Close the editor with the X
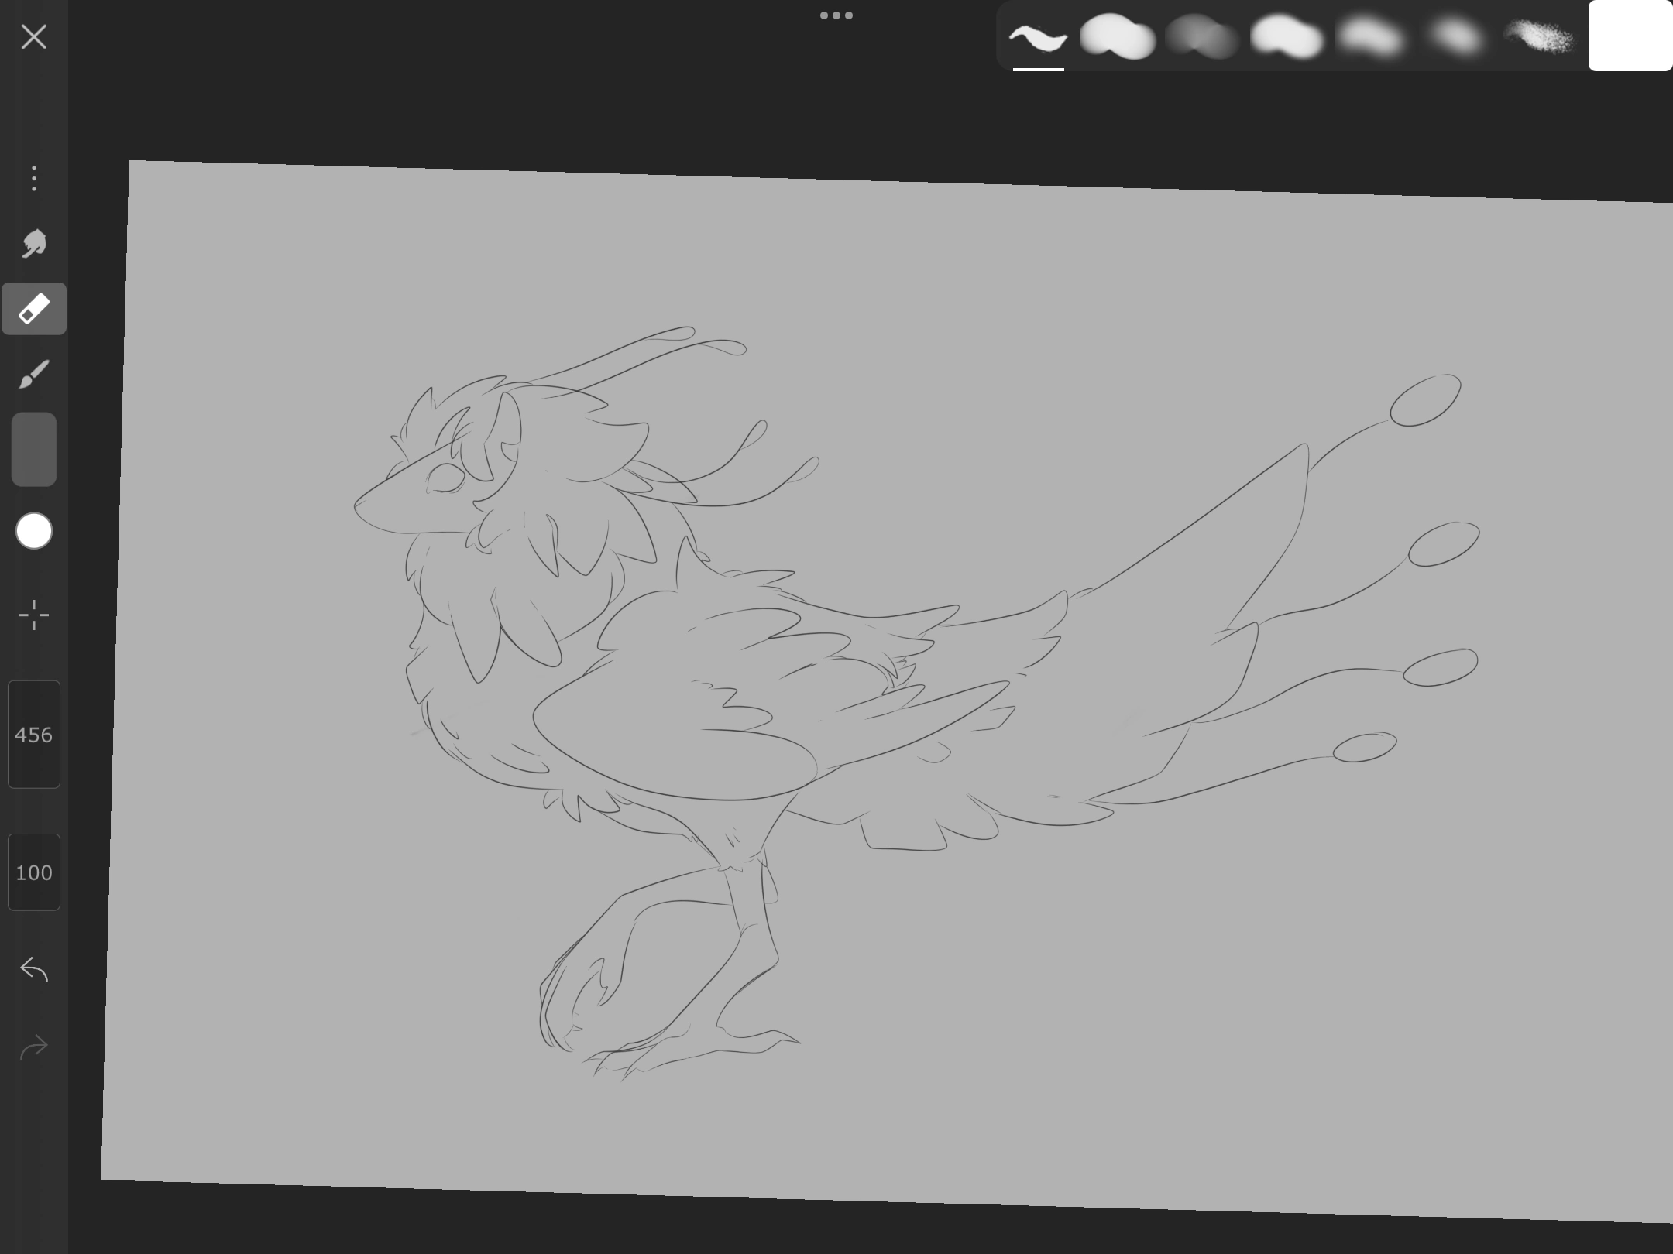This screenshot has width=1673, height=1254. coord(33,36)
